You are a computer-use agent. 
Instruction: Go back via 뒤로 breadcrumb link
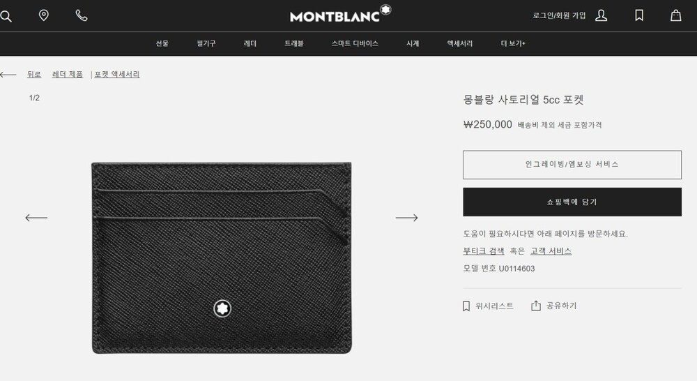pos(33,75)
